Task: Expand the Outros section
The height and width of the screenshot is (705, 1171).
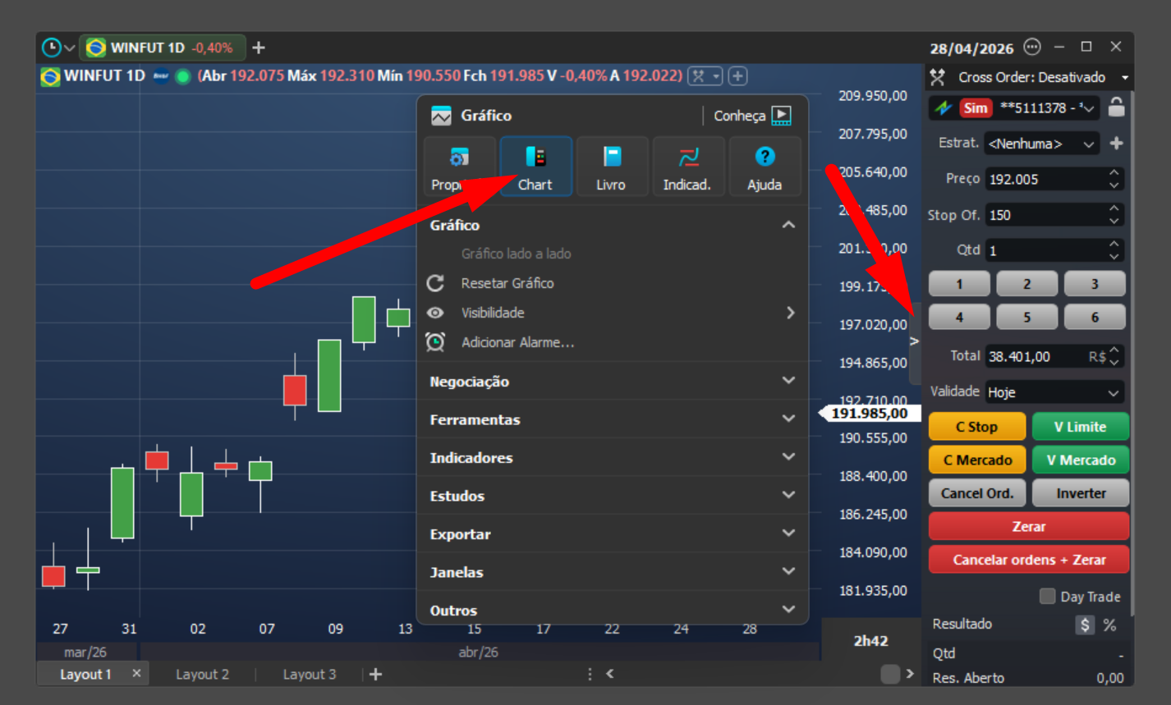Action: tap(613, 610)
